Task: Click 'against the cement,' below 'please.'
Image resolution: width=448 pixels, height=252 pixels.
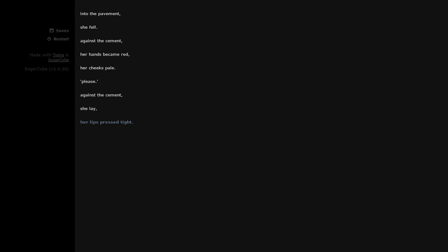Action: click(x=101, y=95)
